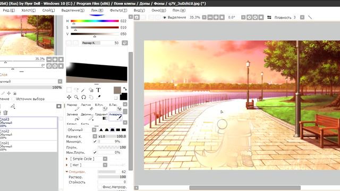Click the gray foreground color swatch

click(x=117, y=90)
